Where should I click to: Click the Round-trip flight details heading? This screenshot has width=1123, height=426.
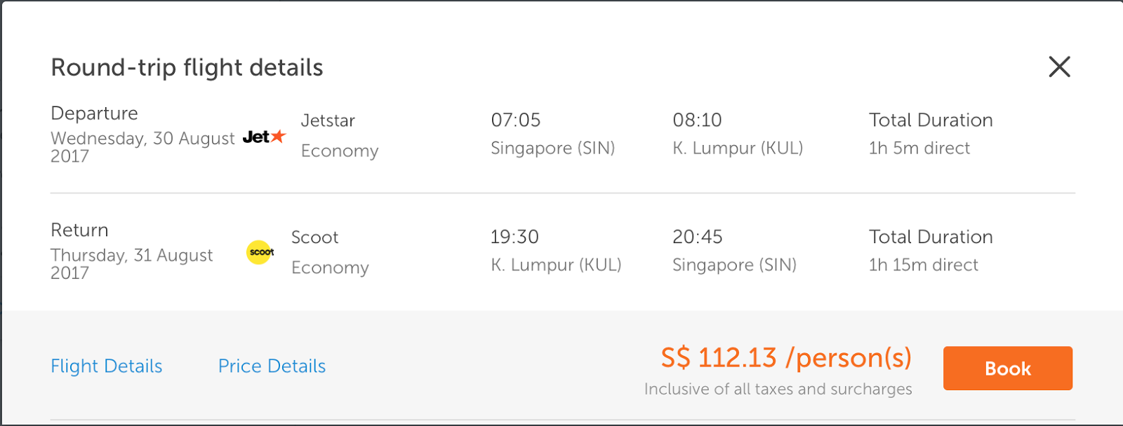tap(187, 68)
